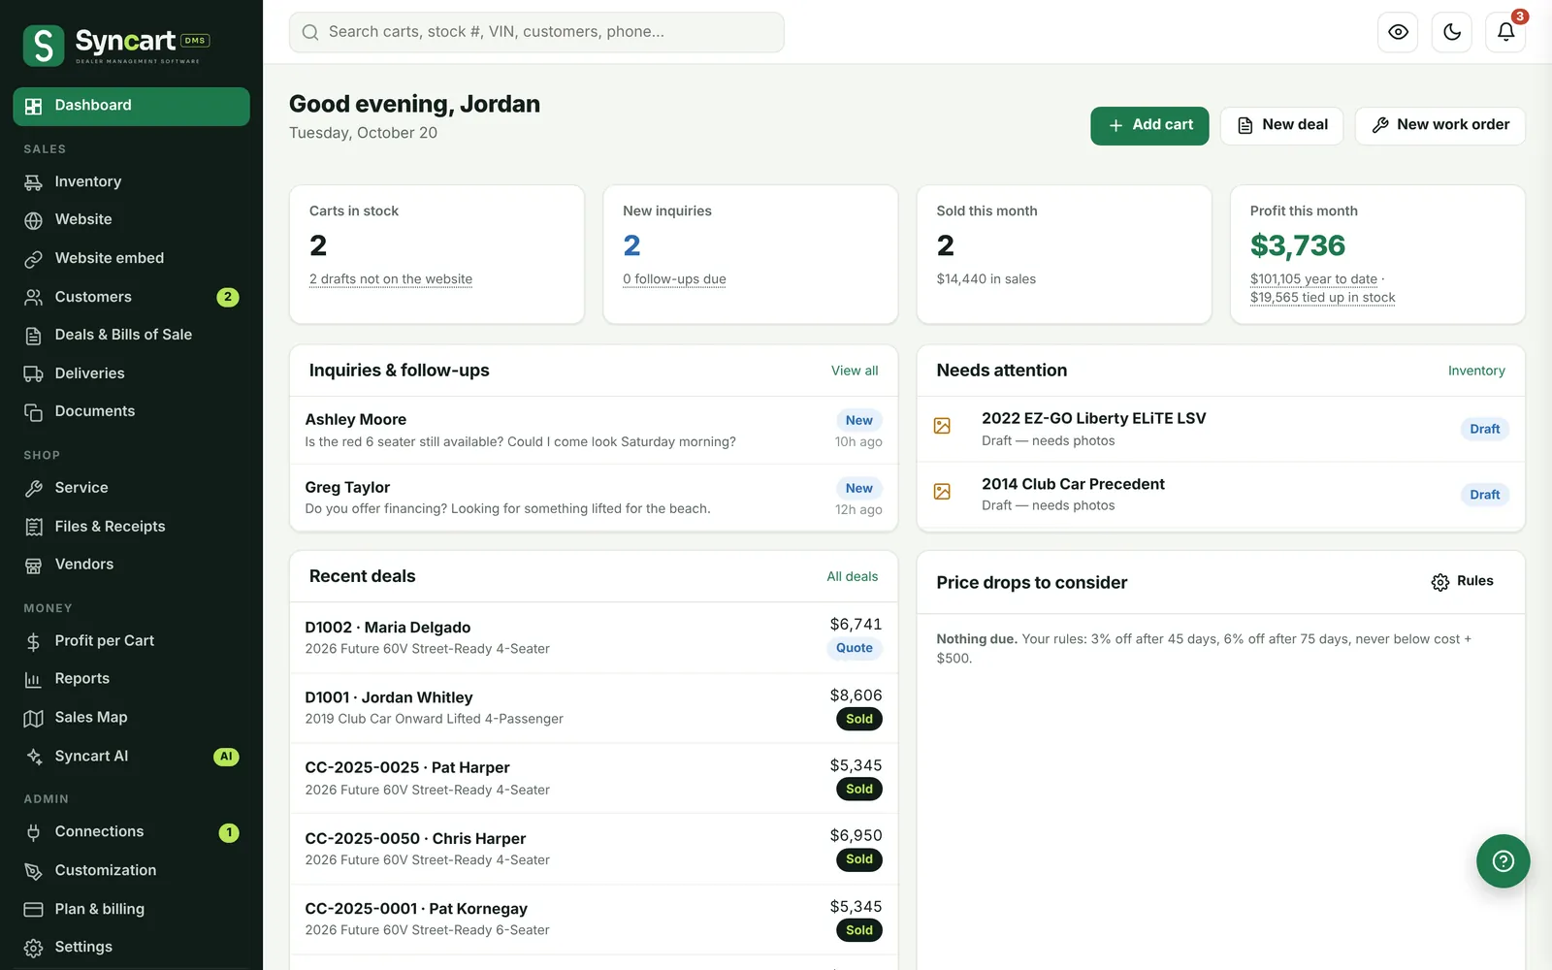Click Inventory link in Needs attention
Image resolution: width=1552 pixels, height=970 pixels.
tap(1476, 371)
